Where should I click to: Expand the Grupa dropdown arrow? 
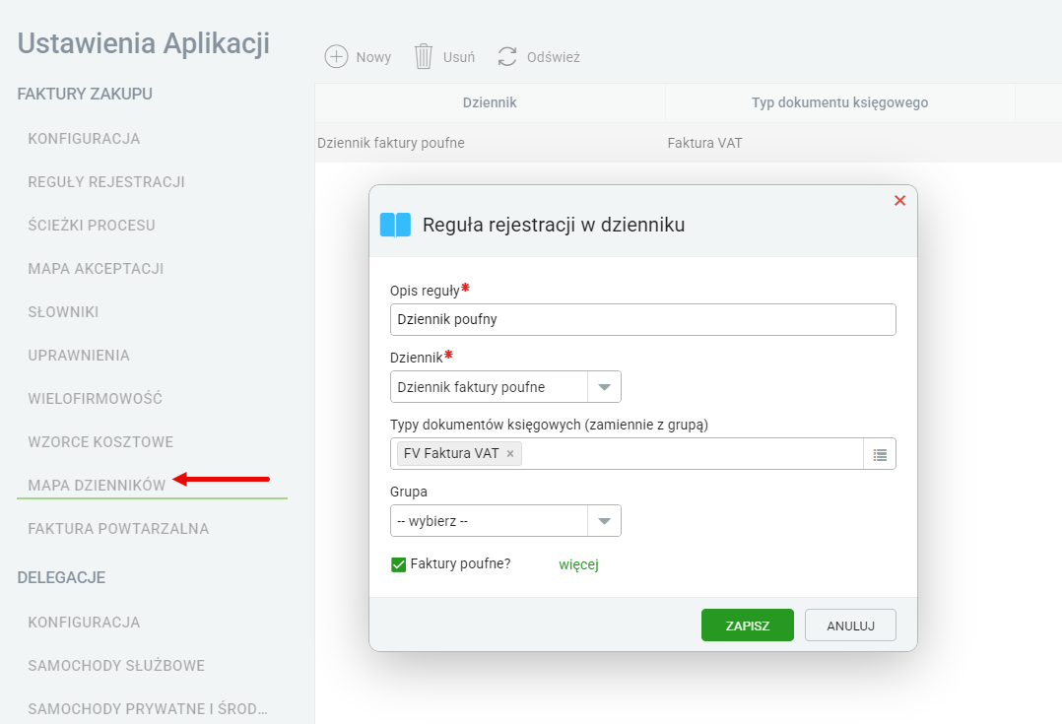604,521
